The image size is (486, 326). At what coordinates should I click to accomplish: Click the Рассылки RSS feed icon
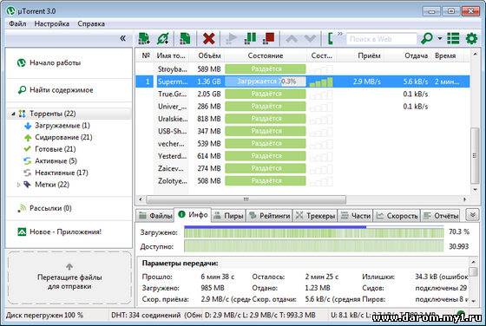(22, 208)
